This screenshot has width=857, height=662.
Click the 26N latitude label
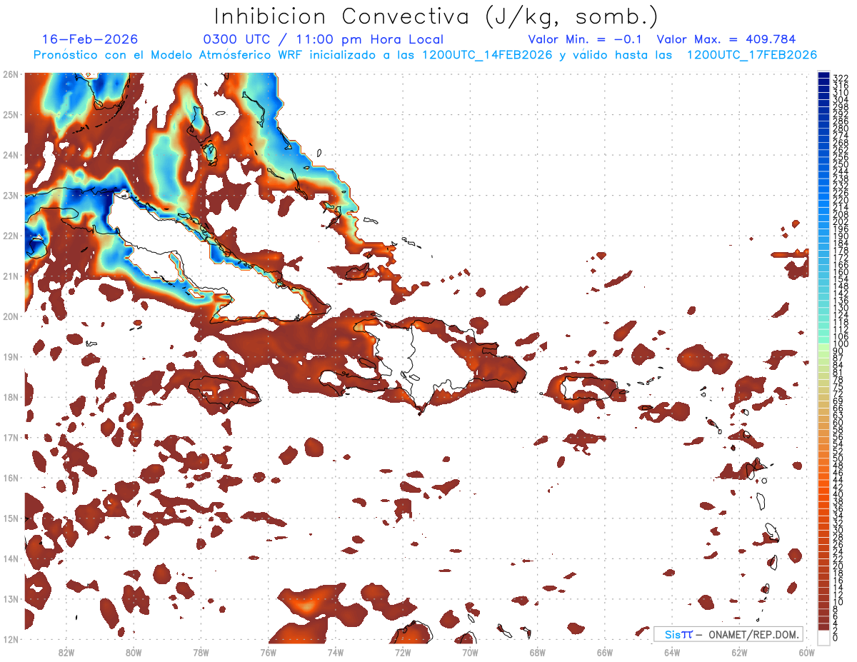10,74
